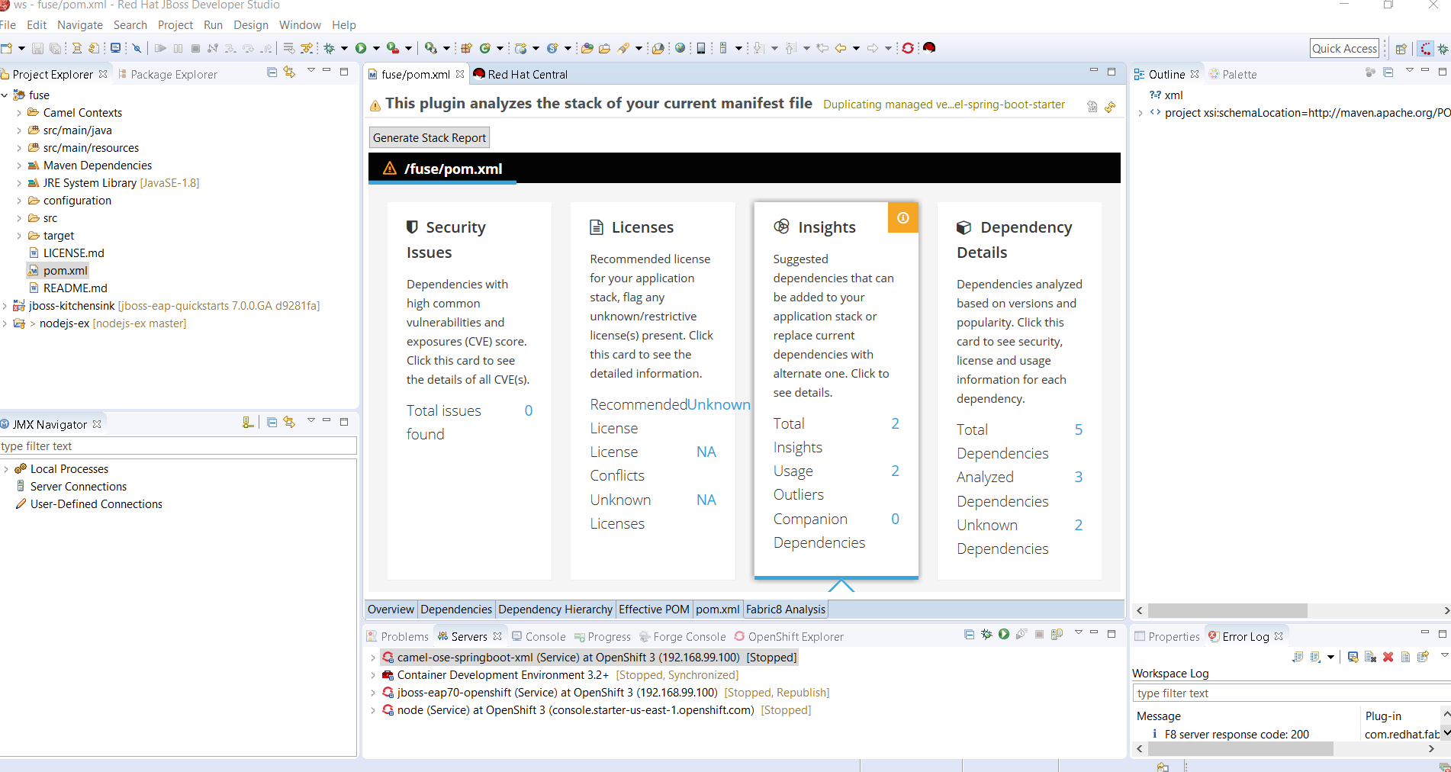Expand the Camel Contexts node
The height and width of the screenshot is (772, 1451).
point(19,113)
